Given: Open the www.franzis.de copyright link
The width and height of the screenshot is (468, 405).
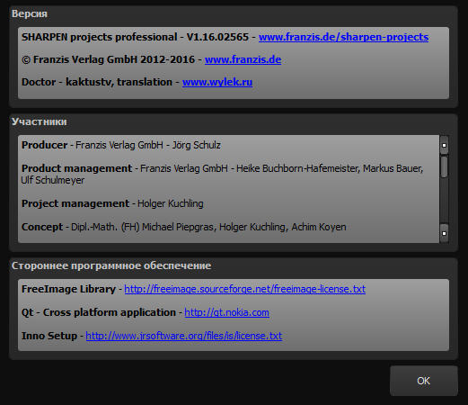Looking at the screenshot, I should [243, 59].
